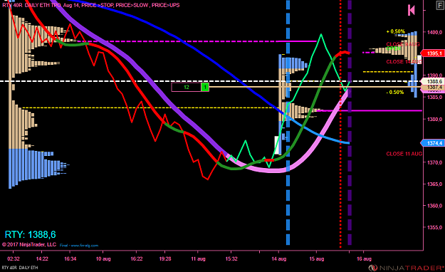Viewport: 445px width, 272px height.
Task: Click the '1400,0' price axis label
Action: tap(435, 32)
